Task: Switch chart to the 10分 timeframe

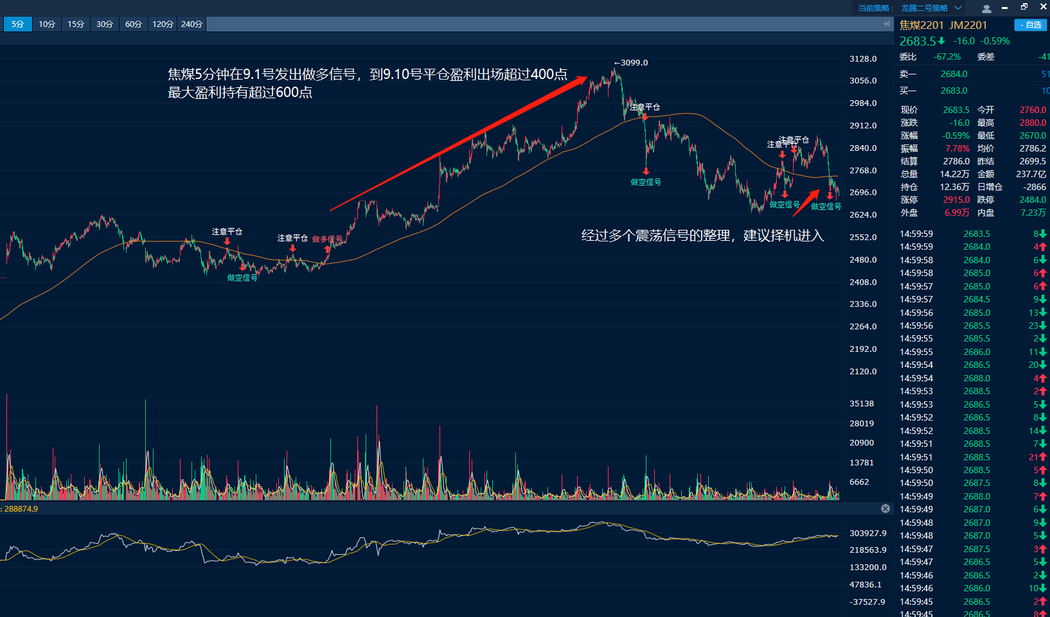Action: [x=46, y=24]
